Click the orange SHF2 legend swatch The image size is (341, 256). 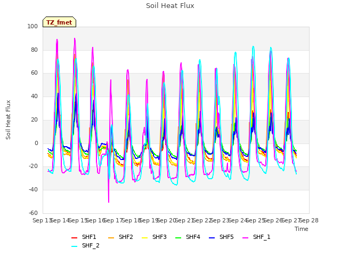(x=111, y=238)
